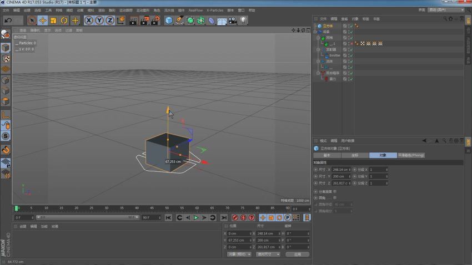Toggle layer box on Emitter row

345,55
